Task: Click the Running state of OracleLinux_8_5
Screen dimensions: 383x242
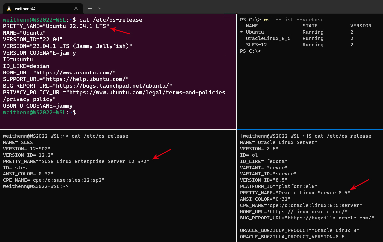Action: coord(313,38)
